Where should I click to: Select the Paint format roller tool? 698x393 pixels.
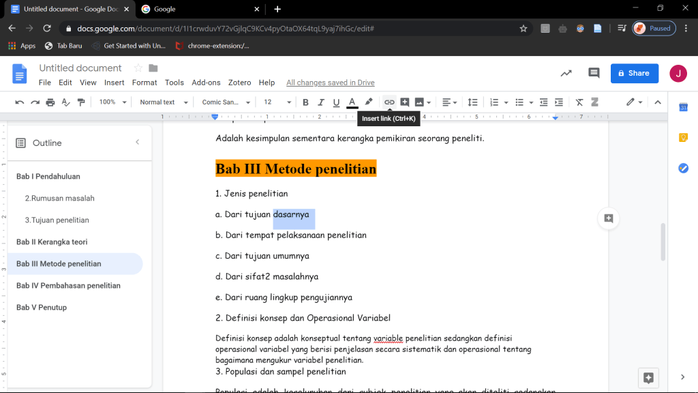82,102
